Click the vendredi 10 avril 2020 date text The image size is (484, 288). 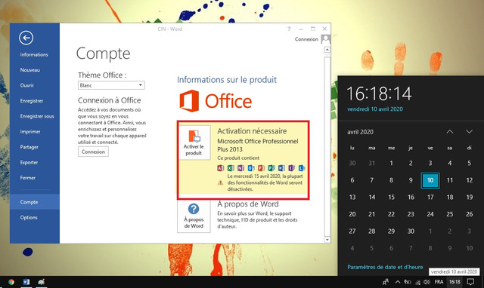click(x=375, y=109)
